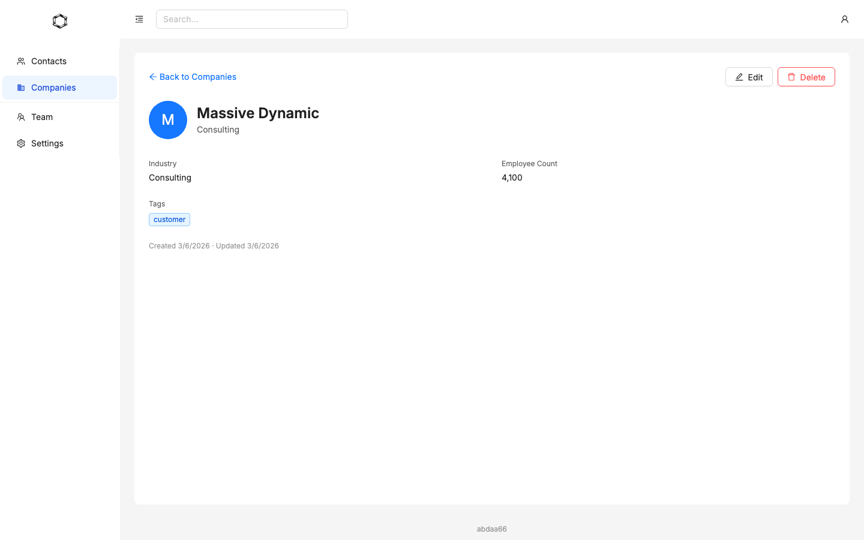Click the app logo icon
The height and width of the screenshot is (540, 864).
[60, 21]
